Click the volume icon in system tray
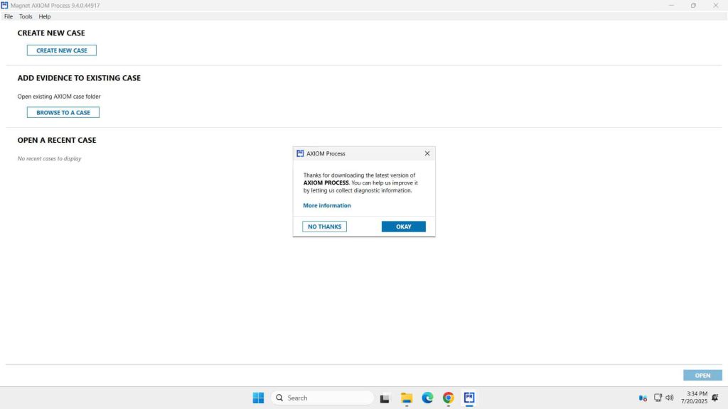Image resolution: width=728 pixels, height=409 pixels. pos(669,398)
